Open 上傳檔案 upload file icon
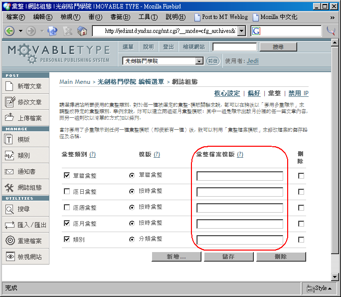Screen dimensions: 341x297 point(9,117)
